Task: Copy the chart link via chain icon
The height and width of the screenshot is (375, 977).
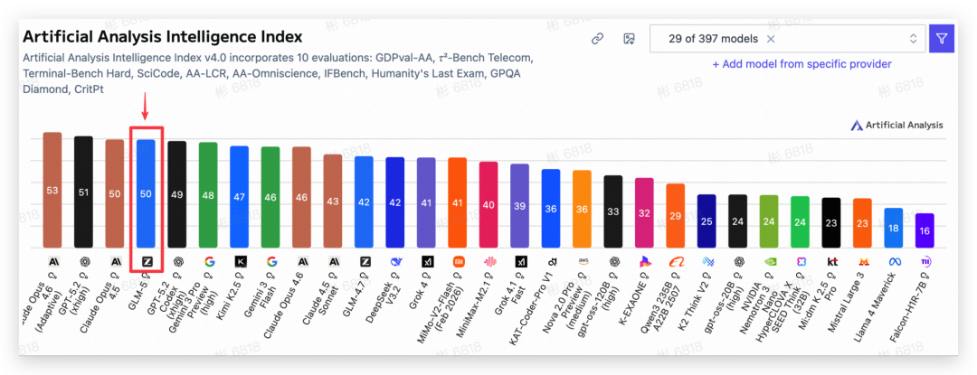Action: [x=597, y=39]
